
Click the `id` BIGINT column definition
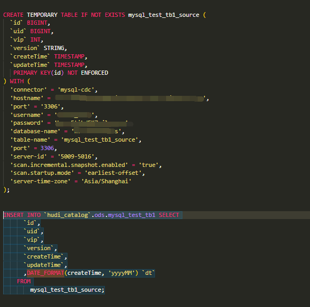[30, 23]
